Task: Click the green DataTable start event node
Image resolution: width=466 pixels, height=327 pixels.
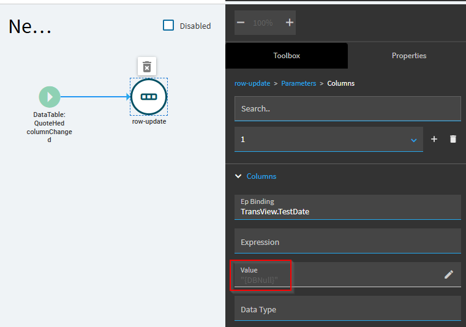Action: pos(50,97)
